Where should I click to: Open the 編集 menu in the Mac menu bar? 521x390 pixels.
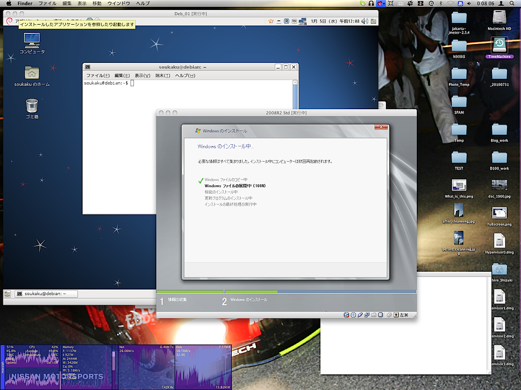67,3
